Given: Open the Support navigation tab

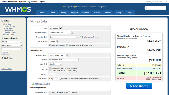Looking at the screenshot, I should coord(74,13).
